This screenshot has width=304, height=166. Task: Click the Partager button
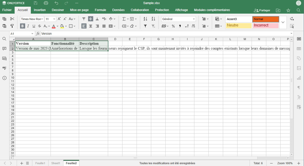[262, 10]
